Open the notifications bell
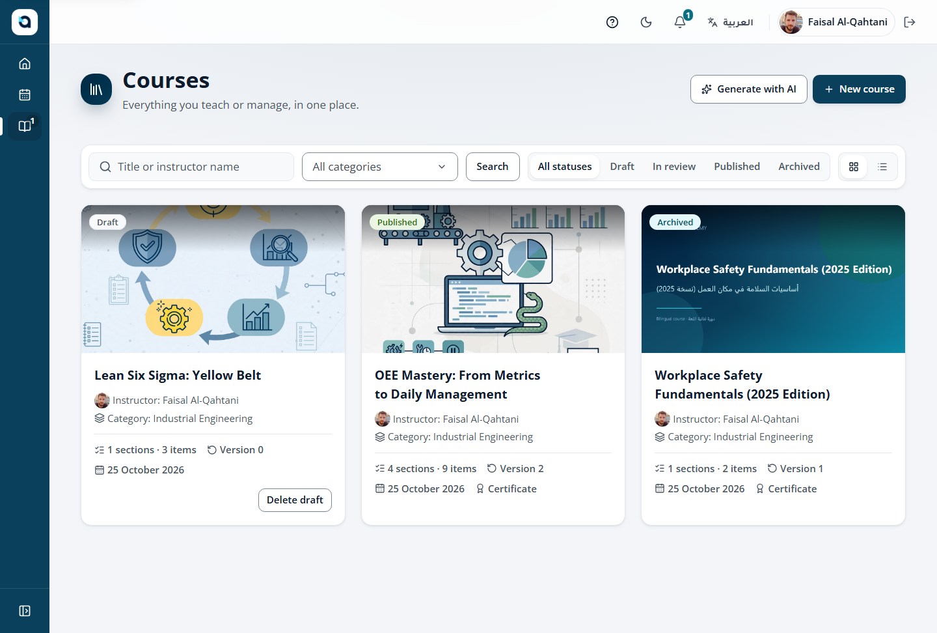 pyautogui.click(x=680, y=22)
